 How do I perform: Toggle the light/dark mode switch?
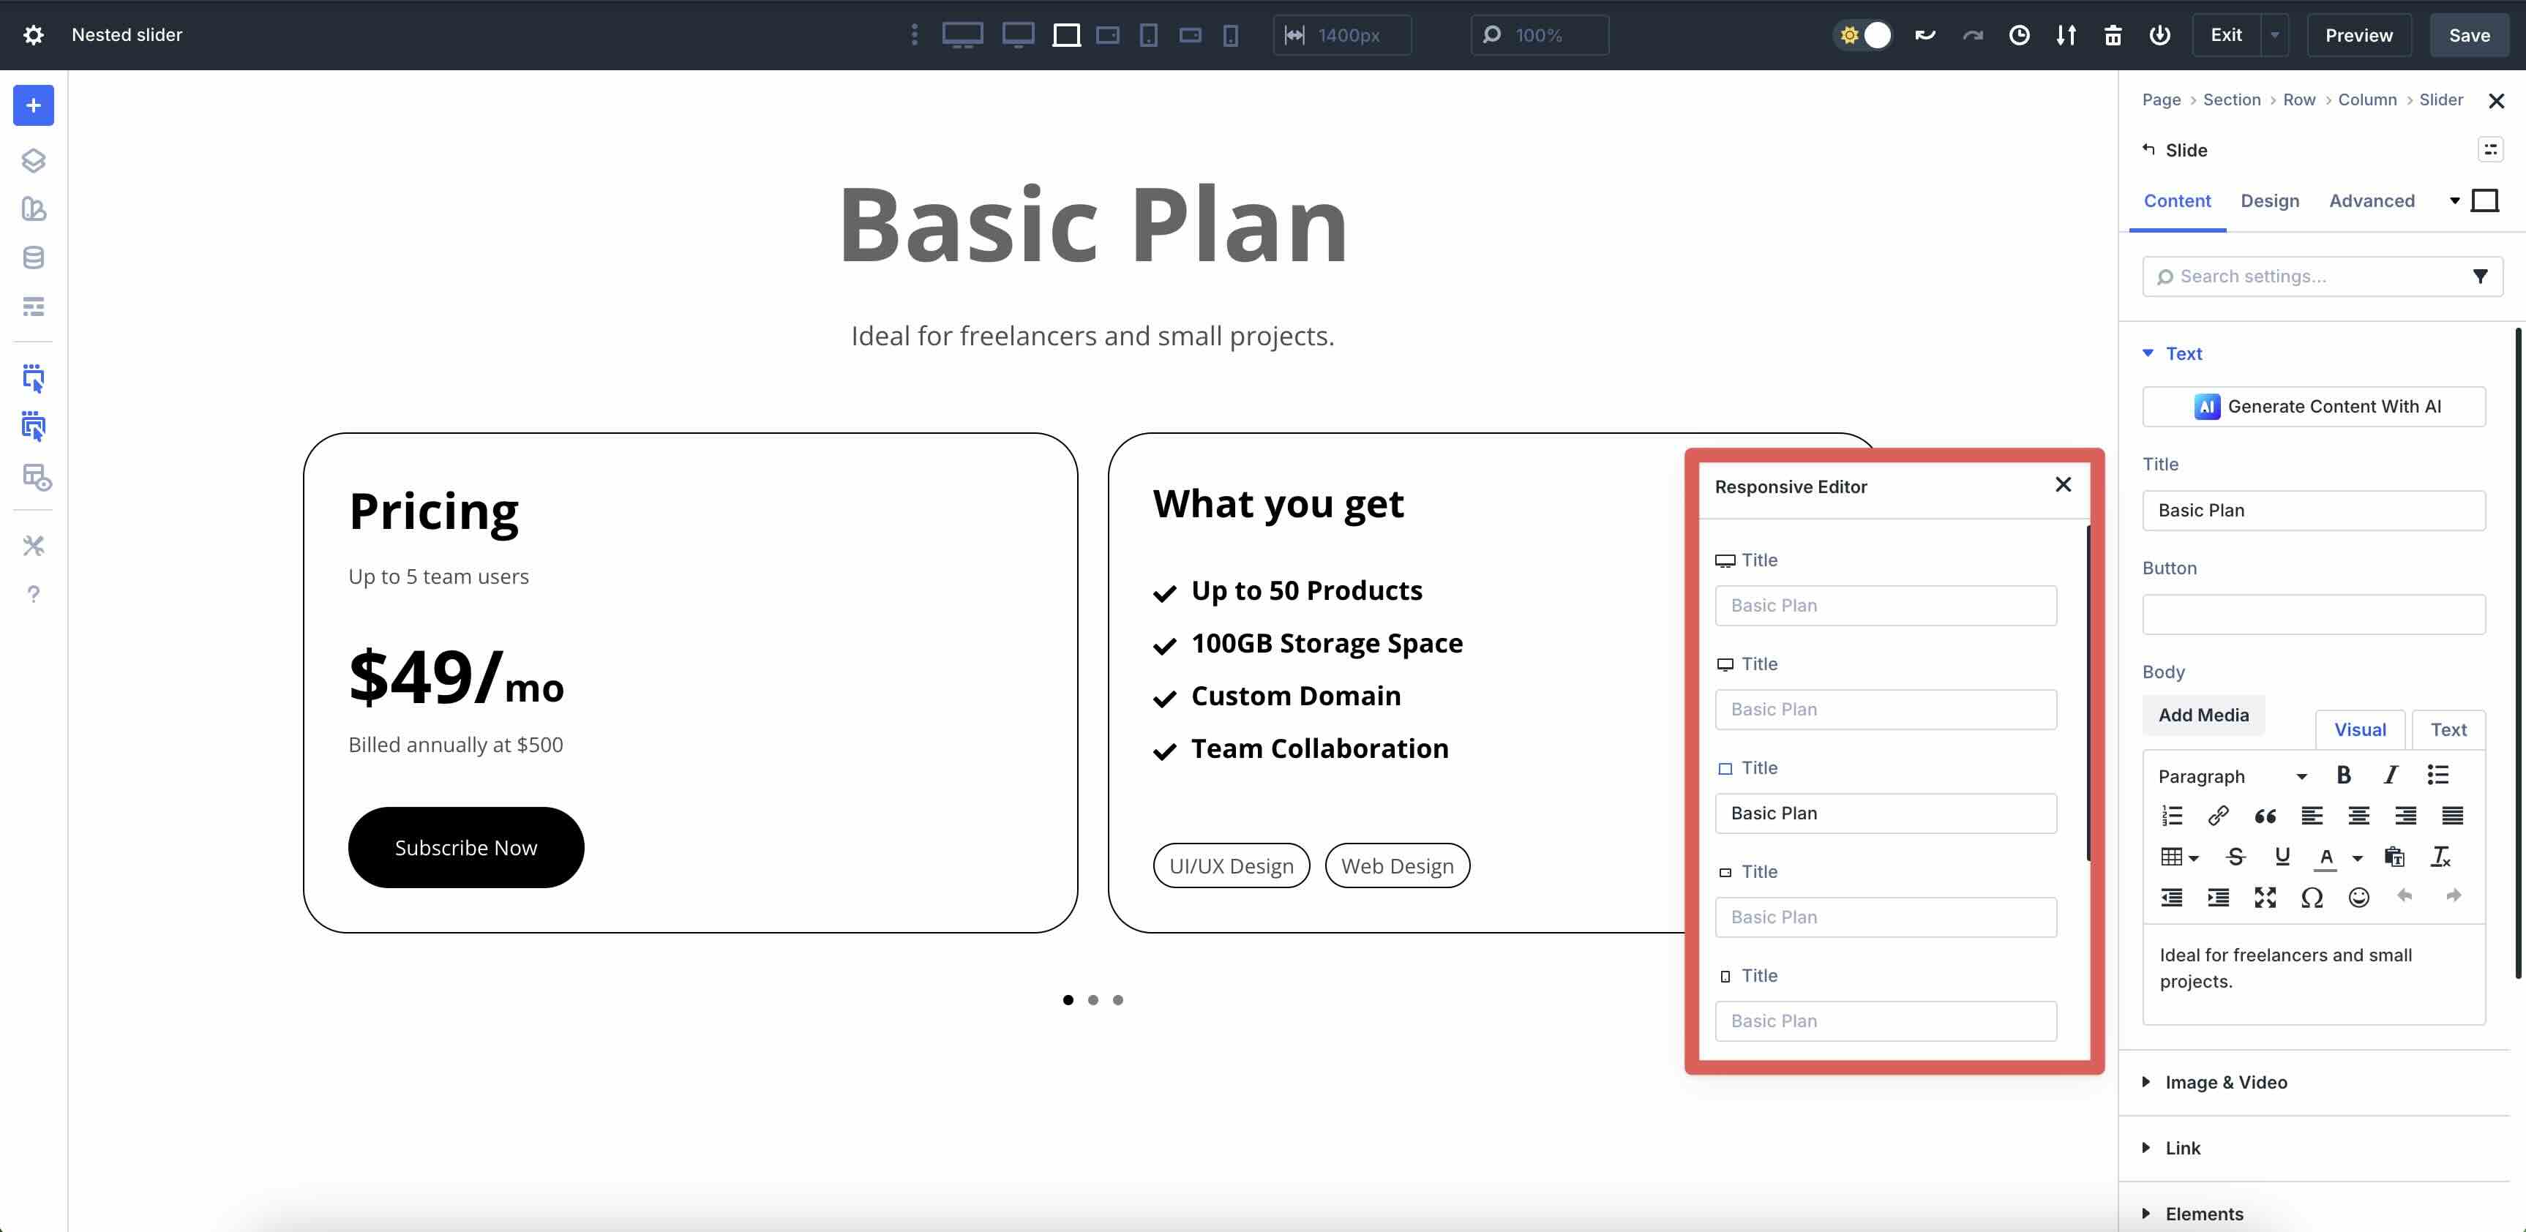1862,34
